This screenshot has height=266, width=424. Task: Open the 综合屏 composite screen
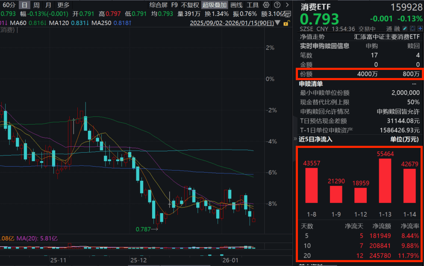tap(159, 5)
